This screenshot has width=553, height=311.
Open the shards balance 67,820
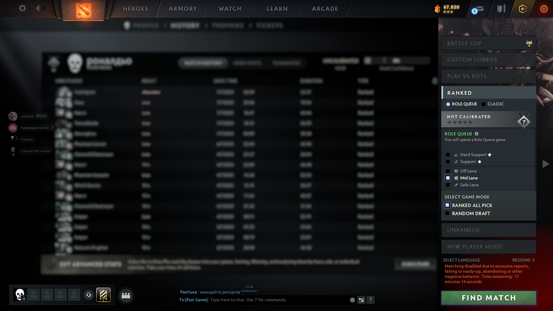447,8
